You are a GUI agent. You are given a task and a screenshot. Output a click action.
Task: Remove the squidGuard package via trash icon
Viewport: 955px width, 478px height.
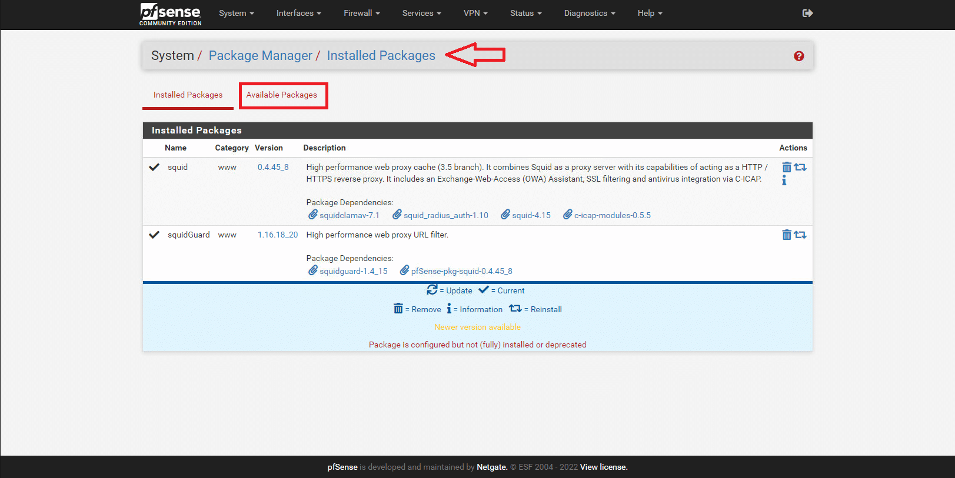point(787,235)
